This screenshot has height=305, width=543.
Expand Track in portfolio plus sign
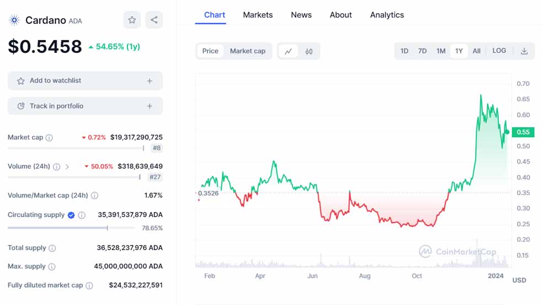tap(150, 106)
